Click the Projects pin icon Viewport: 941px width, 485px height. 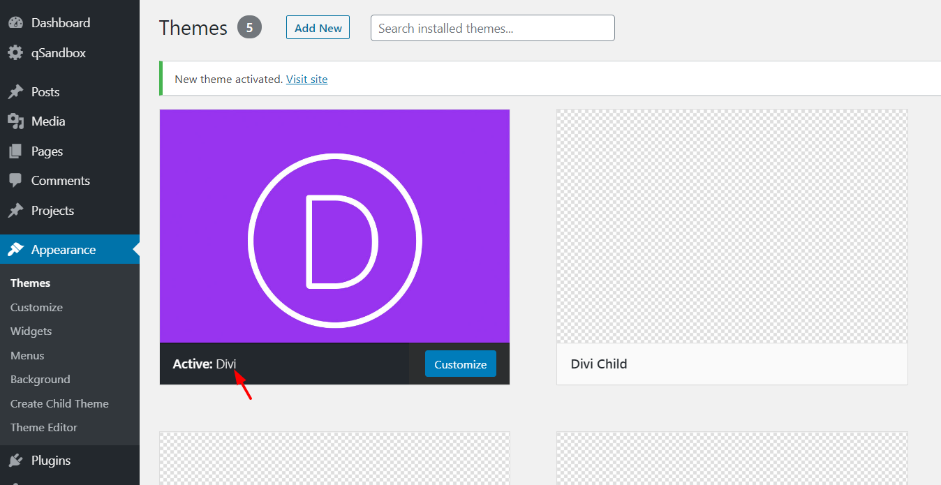(15, 210)
